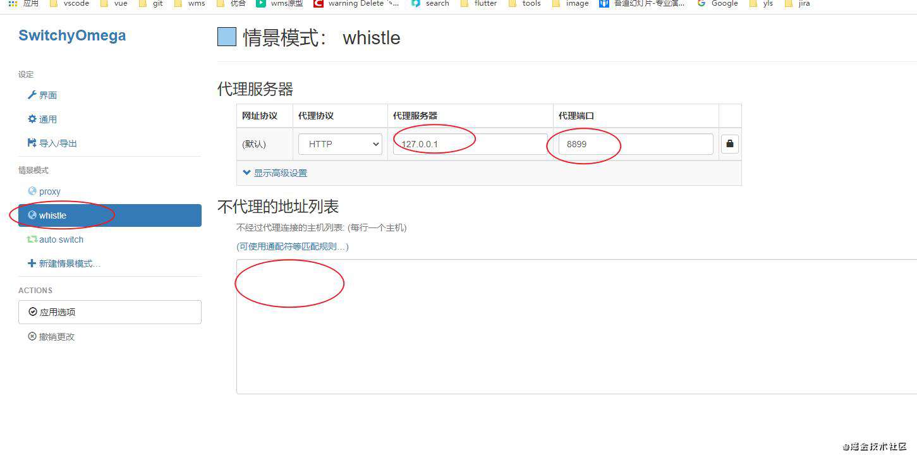The width and height of the screenshot is (917, 460).
Task: Expand 显示高级设置 advanced settings
Action: click(275, 172)
